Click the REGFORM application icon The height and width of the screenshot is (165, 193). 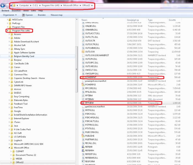[x=83, y=161]
